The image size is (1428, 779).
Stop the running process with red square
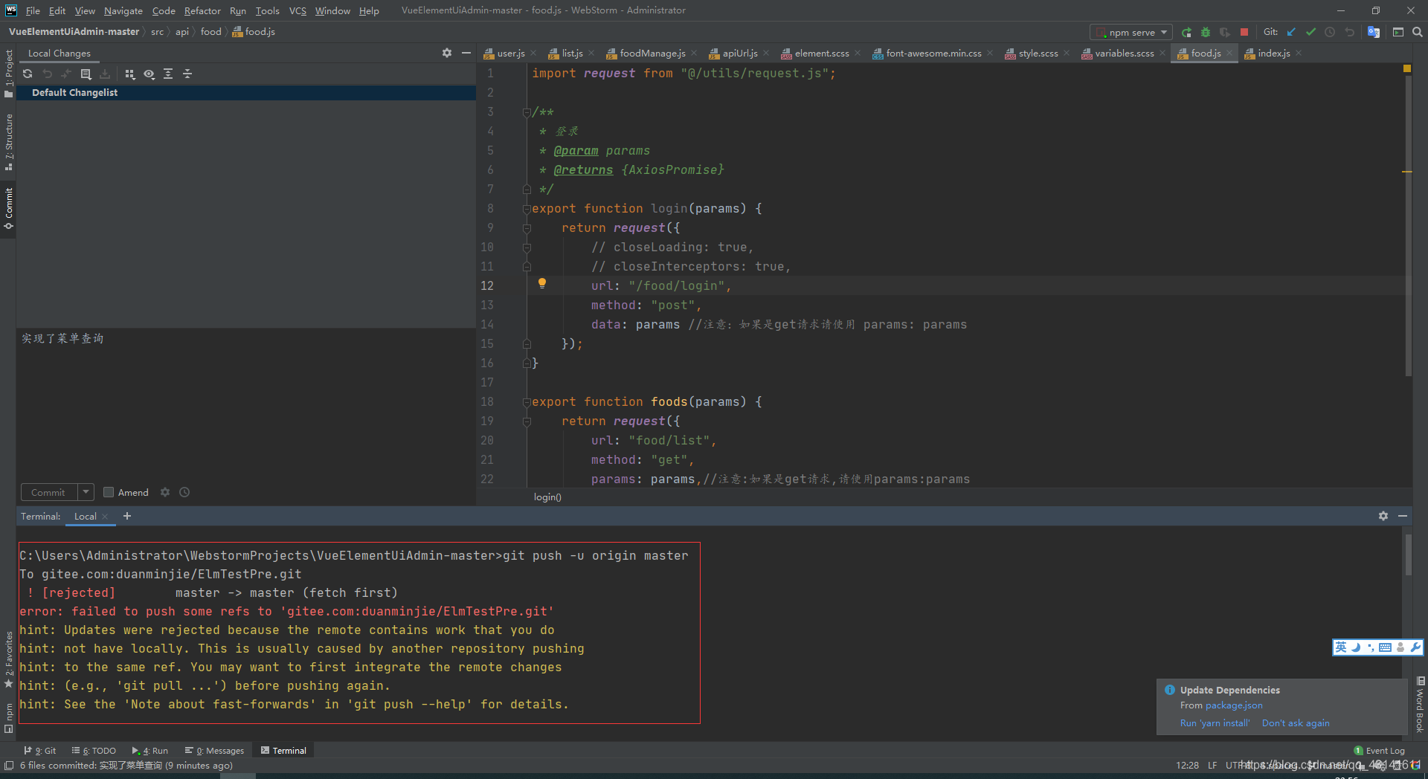[x=1244, y=32]
